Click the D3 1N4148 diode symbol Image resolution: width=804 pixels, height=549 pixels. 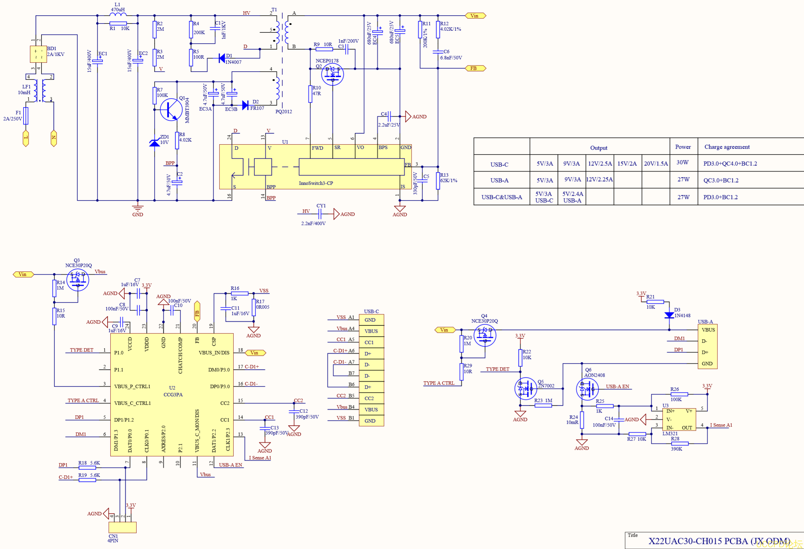[669, 315]
